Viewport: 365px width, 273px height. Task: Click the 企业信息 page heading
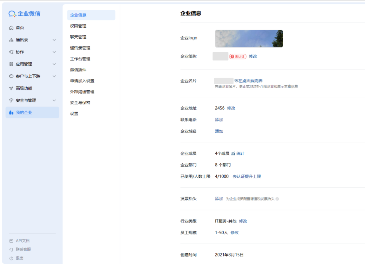click(x=191, y=13)
